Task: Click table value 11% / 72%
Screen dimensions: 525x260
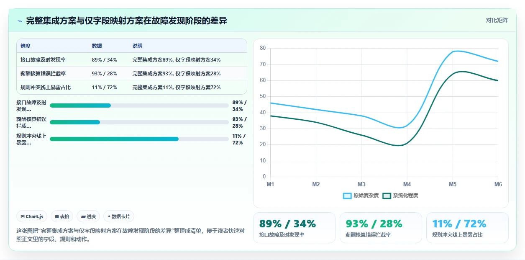Action: pos(104,88)
